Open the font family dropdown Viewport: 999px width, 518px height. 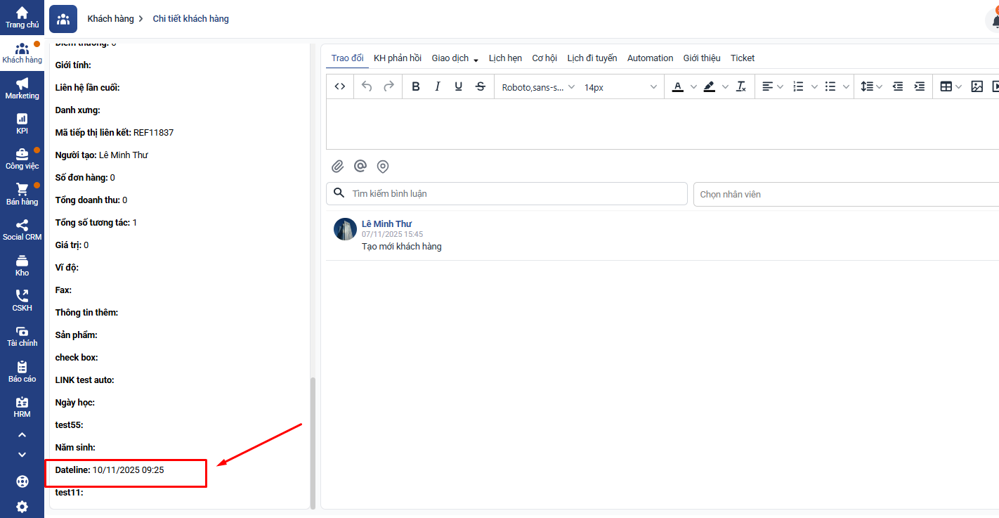pyautogui.click(x=538, y=87)
